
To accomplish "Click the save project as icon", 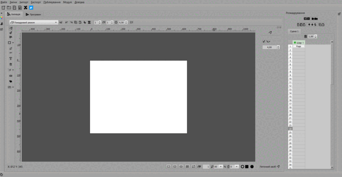I will coord(20,8).
